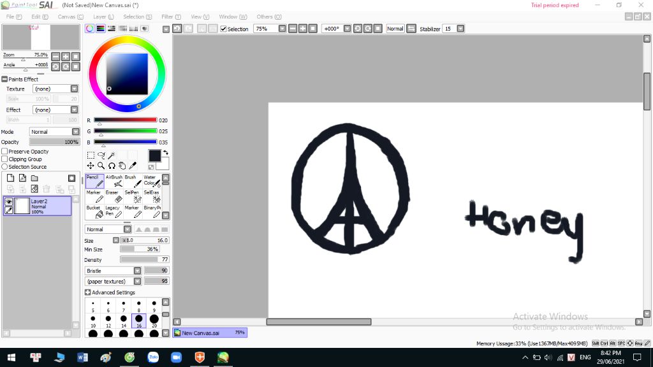Open the brush Normal mode dropdown
The height and width of the screenshot is (367, 653).
[127, 229]
